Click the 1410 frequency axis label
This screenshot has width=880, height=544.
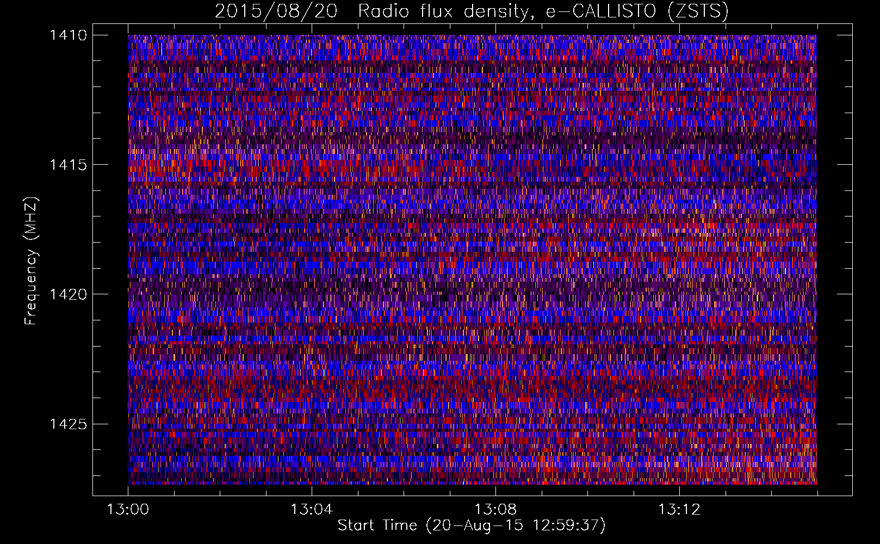[x=68, y=35]
